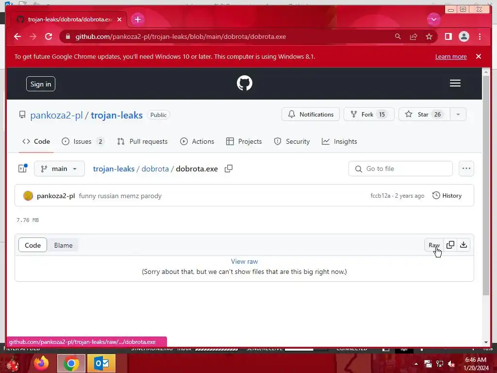Open the Action Center flag tray icon
This screenshot has width=497, height=373.
tap(428, 364)
